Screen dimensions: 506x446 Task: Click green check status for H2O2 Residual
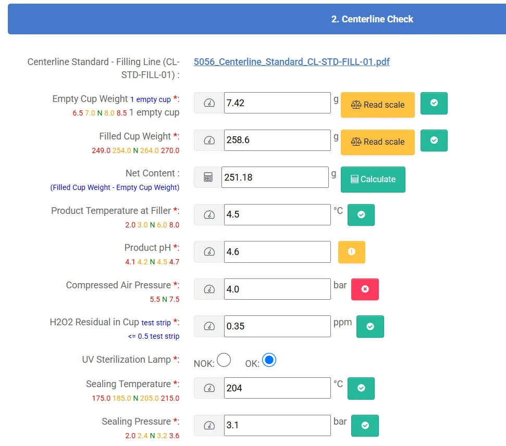[370, 326]
